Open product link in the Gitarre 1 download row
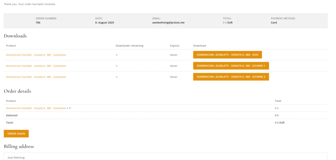This screenshot has width=336, height=160. coord(36,66)
